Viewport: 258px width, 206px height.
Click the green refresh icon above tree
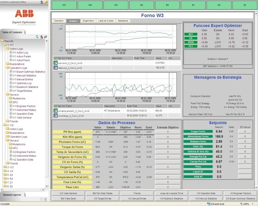click(x=37, y=37)
